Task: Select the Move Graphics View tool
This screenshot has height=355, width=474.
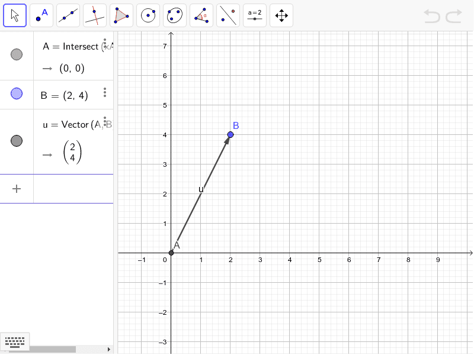Action: [281, 15]
